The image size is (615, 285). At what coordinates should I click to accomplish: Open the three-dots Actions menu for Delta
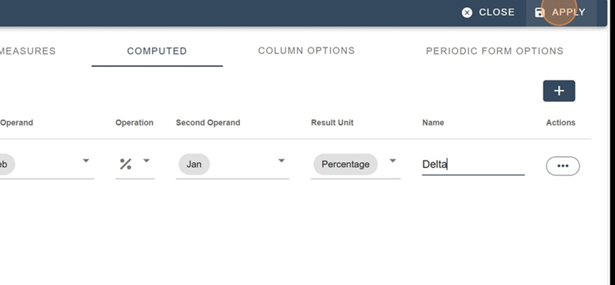(563, 166)
